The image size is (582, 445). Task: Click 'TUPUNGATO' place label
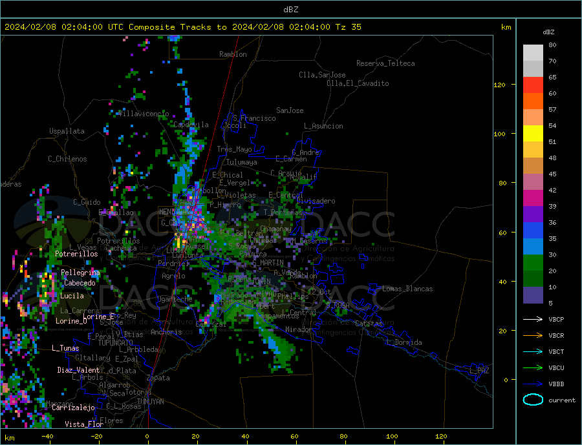116,343
